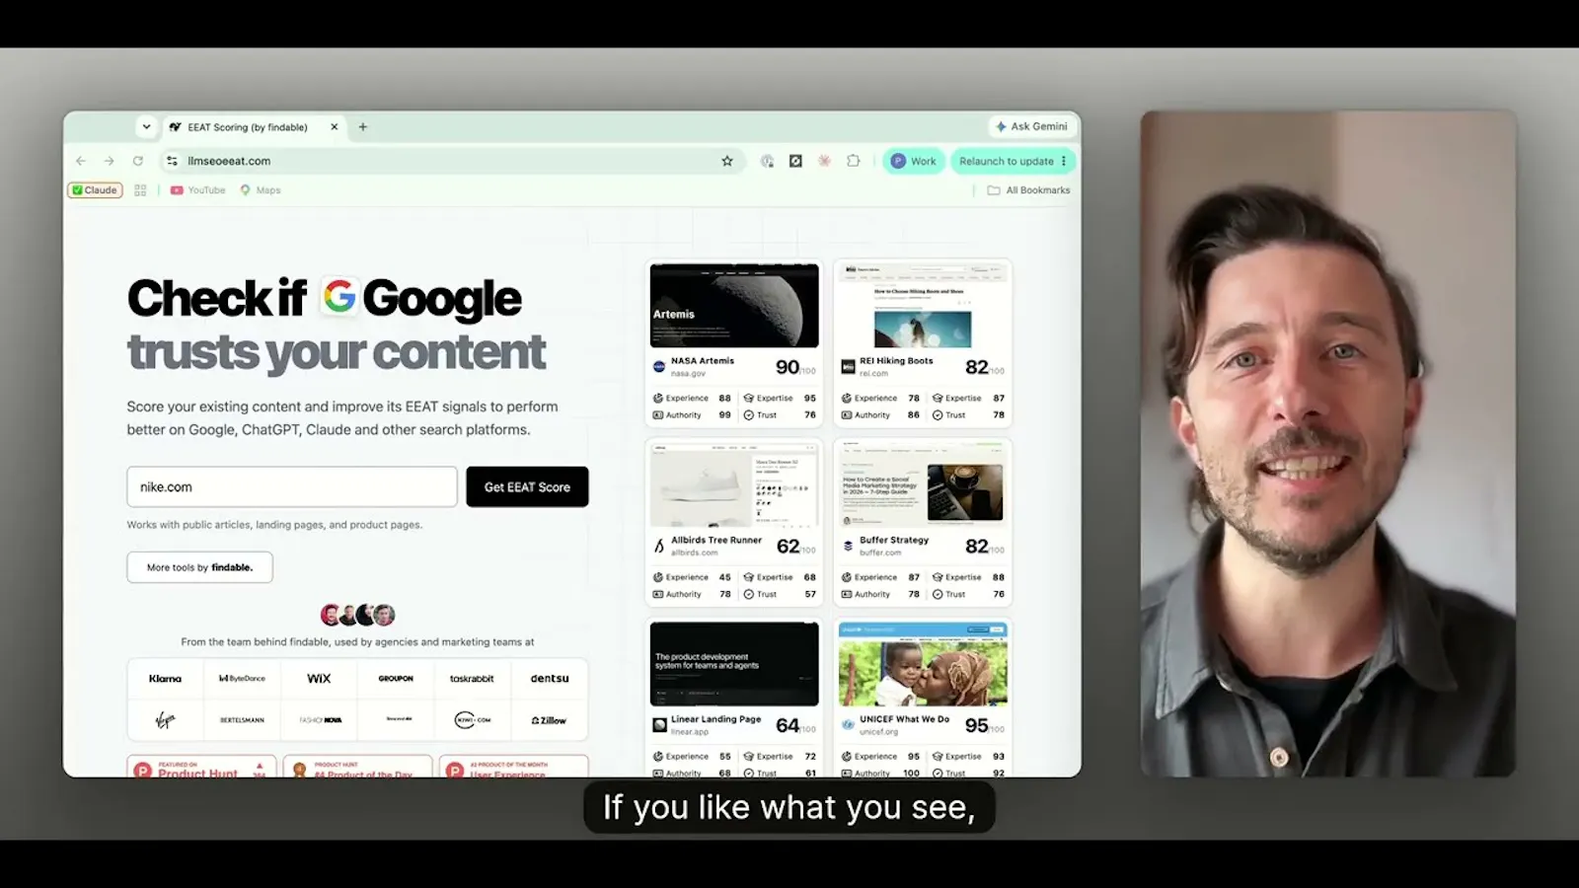This screenshot has height=888, width=1579.
Task: Click the GROUPON logo
Action: click(x=396, y=679)
